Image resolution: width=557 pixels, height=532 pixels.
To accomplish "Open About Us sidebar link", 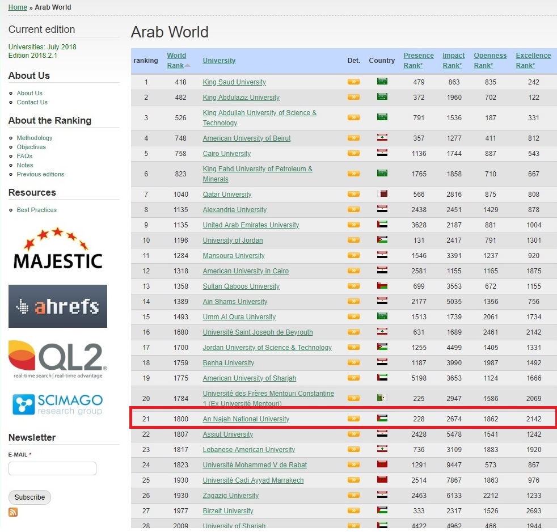I will point(29,93).
